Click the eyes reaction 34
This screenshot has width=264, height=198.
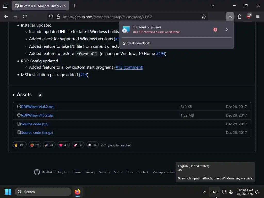[x=93, y=145]
